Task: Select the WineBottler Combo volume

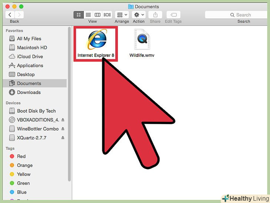Action: [34, 129]
